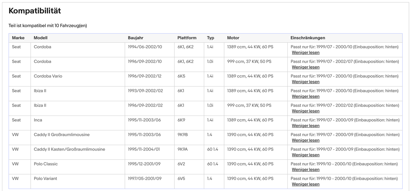
Task: Click 'Weniger lesen' for Ibiza II 1.4i
Action: (x=305, y=96)
